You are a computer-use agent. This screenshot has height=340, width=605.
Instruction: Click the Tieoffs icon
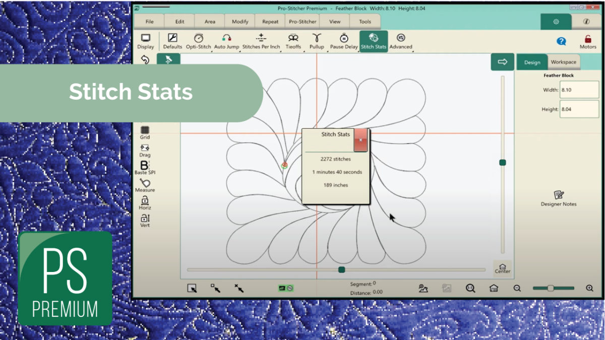point(293,41)
